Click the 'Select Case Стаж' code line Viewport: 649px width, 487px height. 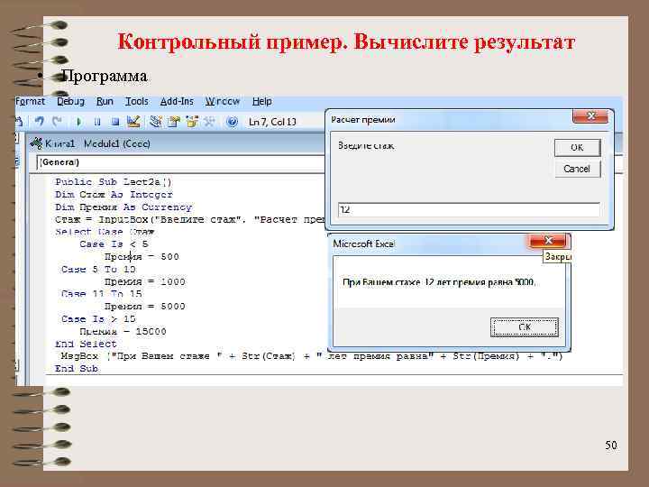click(x=105, y=232)
